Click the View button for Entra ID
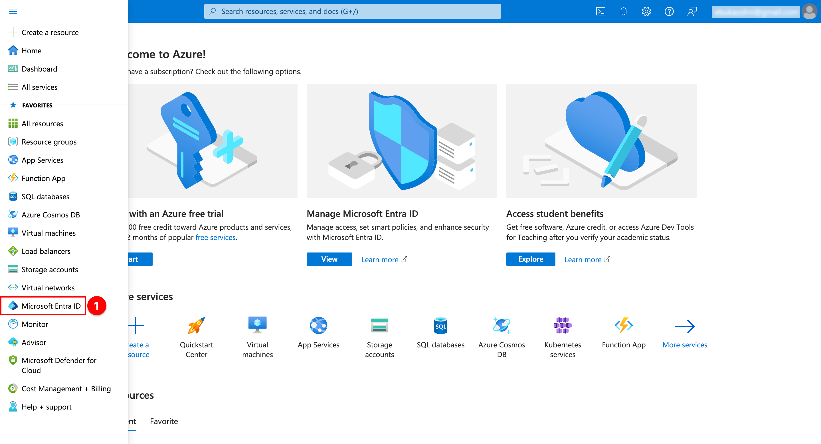 (329, 259)
